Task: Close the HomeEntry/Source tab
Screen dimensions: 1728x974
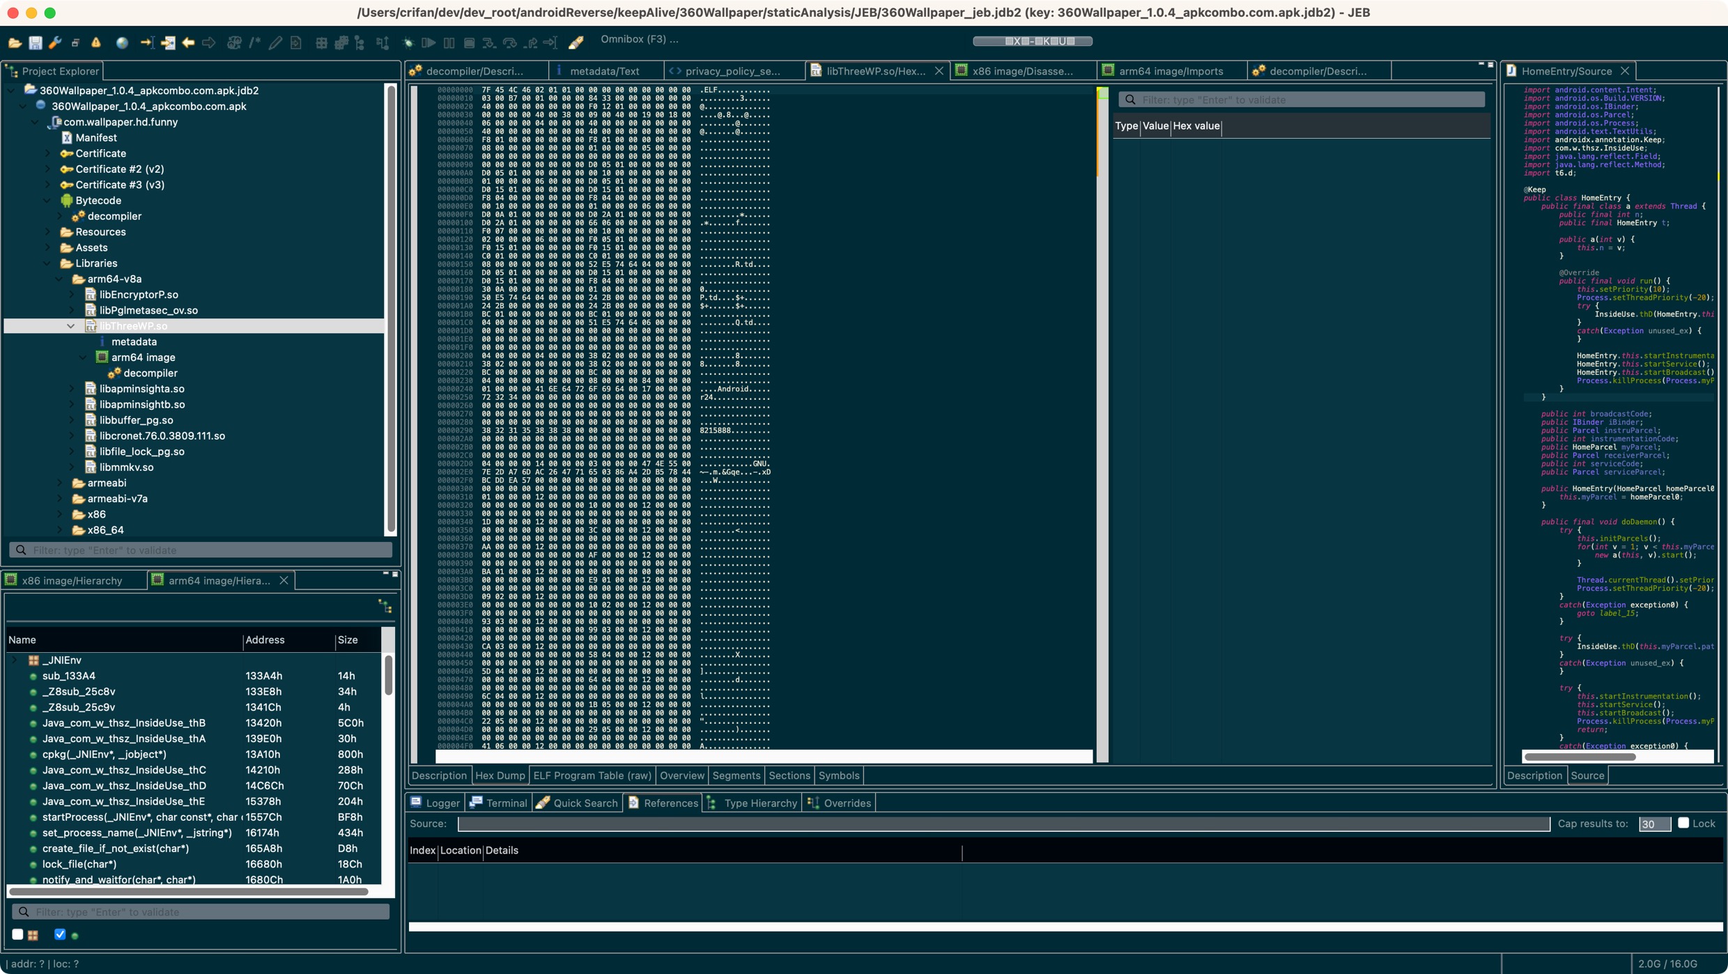Action: (x=1625, y=71)
